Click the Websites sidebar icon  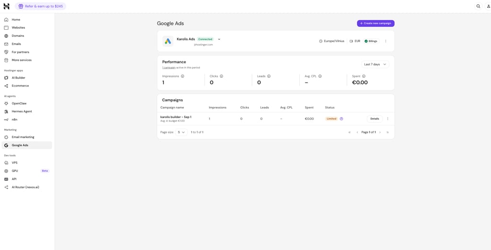(x=6, y=28)
